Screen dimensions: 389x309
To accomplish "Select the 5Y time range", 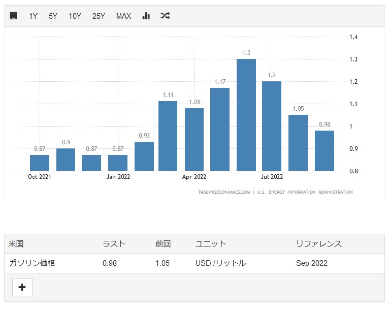I will point(53,16).
